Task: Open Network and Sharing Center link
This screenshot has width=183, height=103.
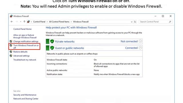Action: coord(26,99)
